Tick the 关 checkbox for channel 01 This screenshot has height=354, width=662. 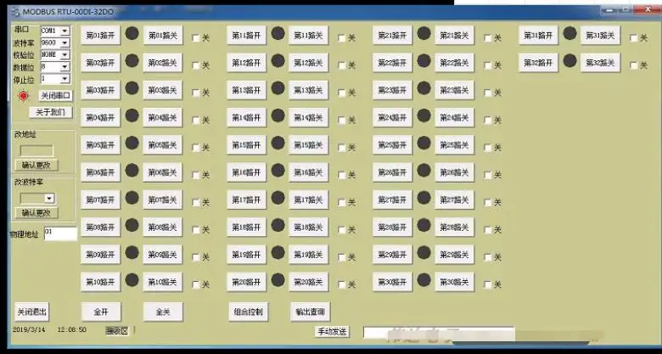[x=195, y=38]
